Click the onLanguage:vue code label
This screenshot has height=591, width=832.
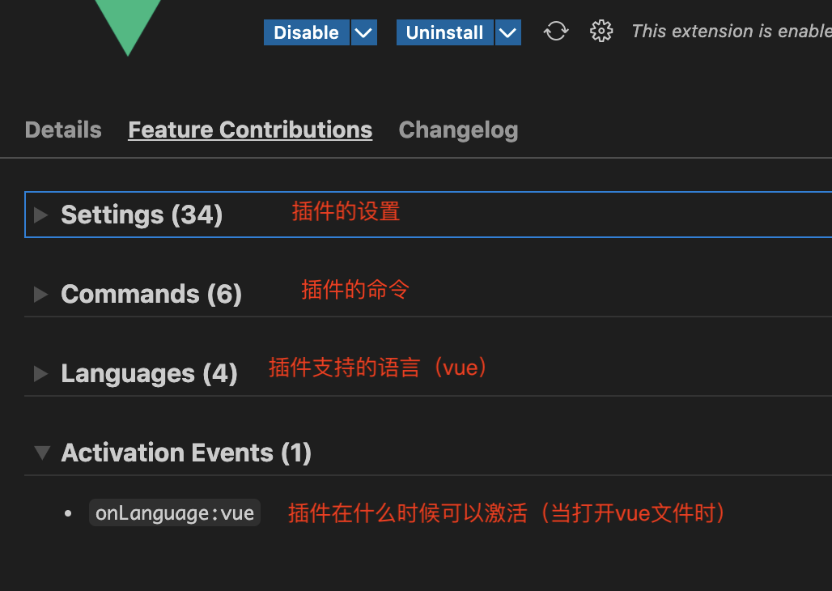175,512
